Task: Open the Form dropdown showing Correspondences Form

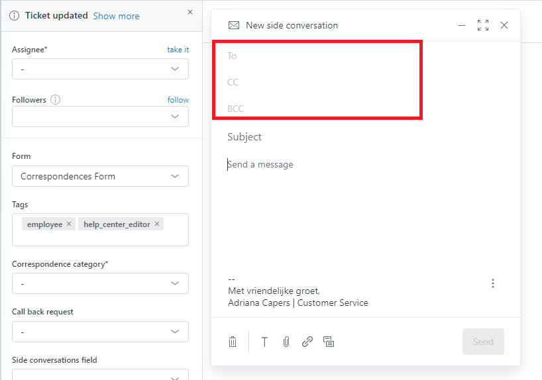Action: click(100, 176)
